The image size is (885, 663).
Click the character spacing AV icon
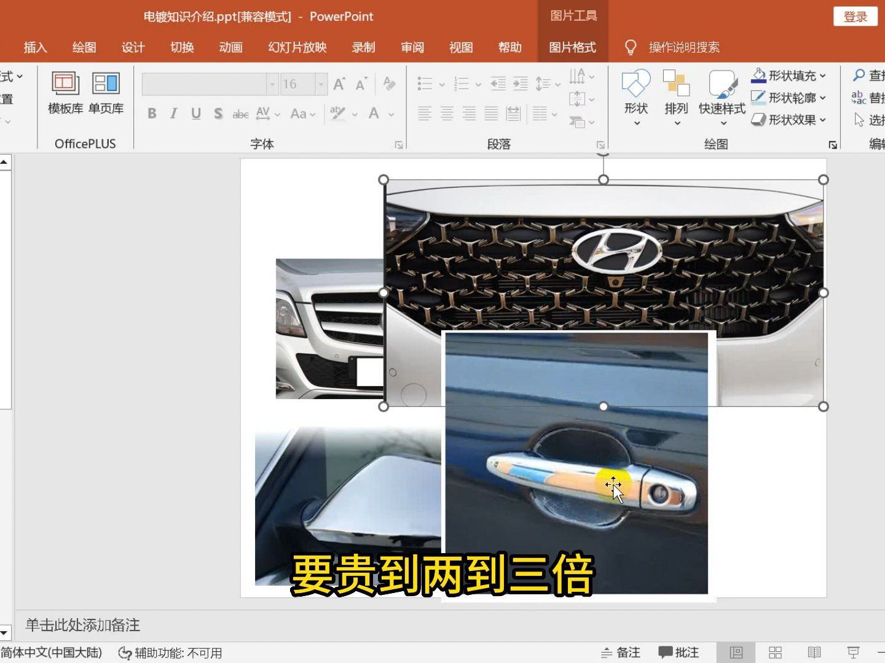tap(263, 114)
